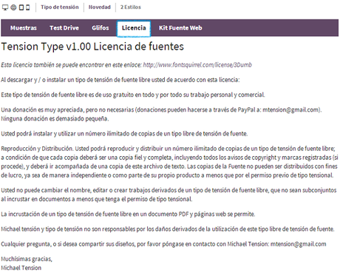Click 'Ninguna donación es demasiado pequeña.' sentence
This screenshot has width=340, height=276.
pos(55,118)
